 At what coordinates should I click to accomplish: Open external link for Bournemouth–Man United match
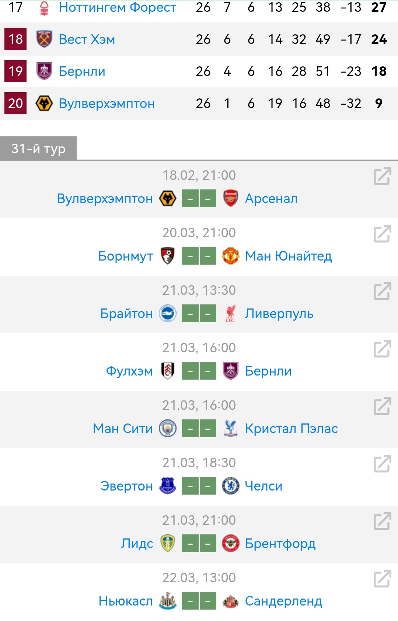[x=382, y=234]
